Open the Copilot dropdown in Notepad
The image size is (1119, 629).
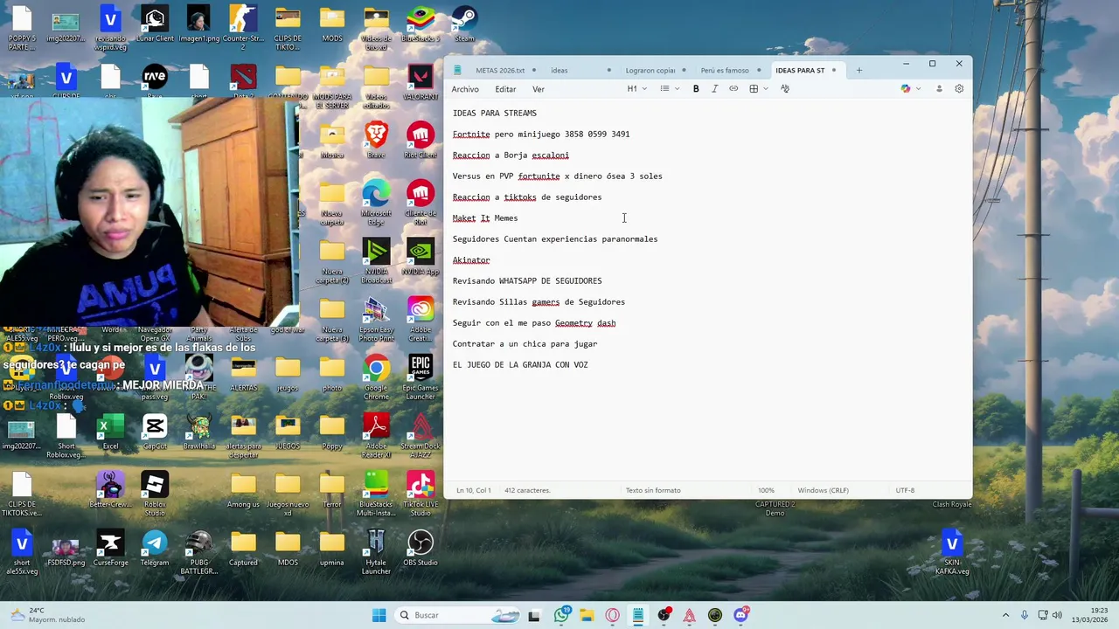pos(911,89)
